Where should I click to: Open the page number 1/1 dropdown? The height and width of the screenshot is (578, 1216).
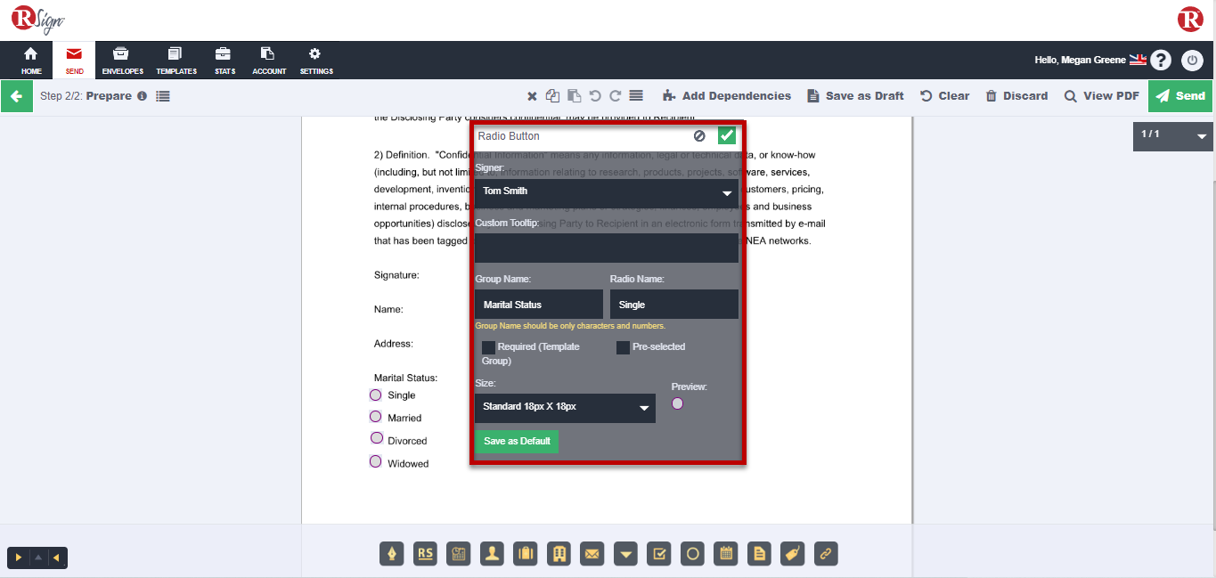(x=1172, y=135)
